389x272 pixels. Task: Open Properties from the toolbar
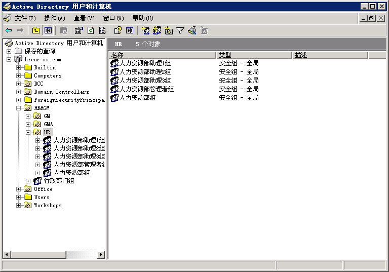tap(79, 31)
